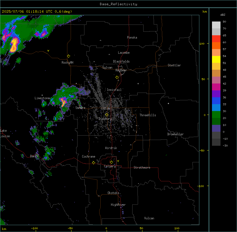Click the Okotoks city label
Screen dimensions: 237x232
point(113,193)
